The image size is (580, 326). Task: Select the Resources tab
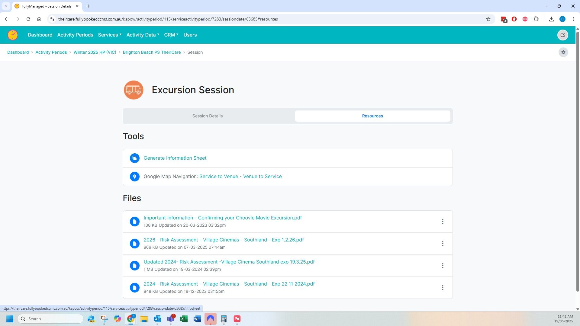click(x=372, y=116)
